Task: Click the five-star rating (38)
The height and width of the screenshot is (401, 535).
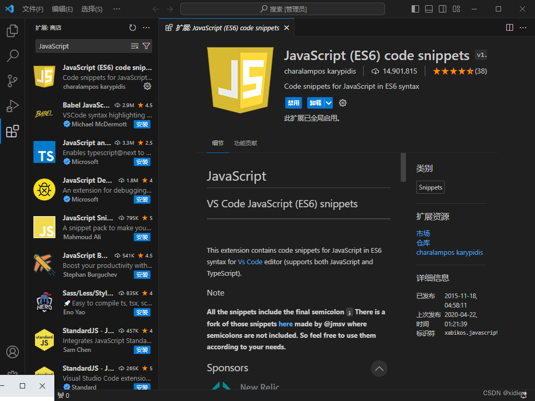Action: [x=460, y=71]
